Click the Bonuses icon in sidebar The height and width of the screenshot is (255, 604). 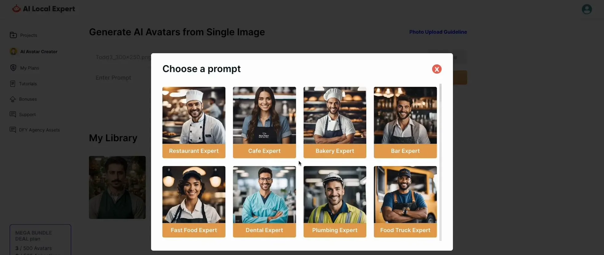(13, 99)
